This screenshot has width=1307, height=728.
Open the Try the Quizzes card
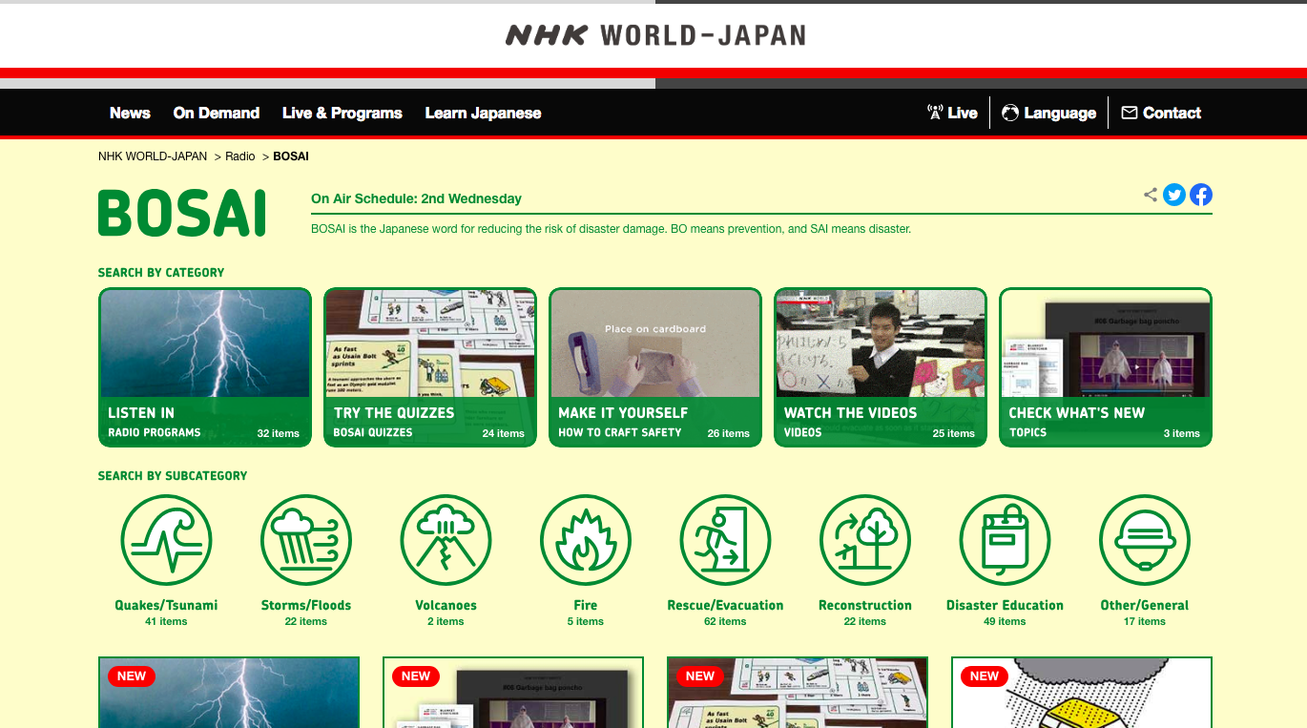pos(430,367)
